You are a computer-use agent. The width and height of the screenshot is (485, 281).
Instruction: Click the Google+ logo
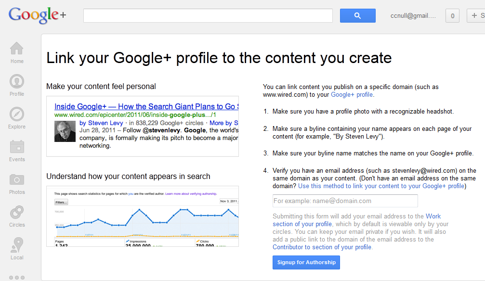pyautogui.click(x=37, y=15)
